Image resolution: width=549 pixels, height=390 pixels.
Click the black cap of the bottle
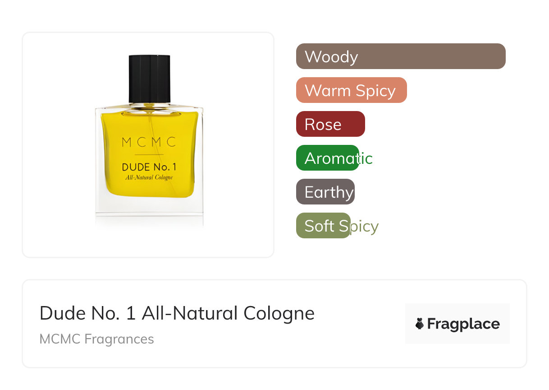pyautogui.click(x=150, y=79)
